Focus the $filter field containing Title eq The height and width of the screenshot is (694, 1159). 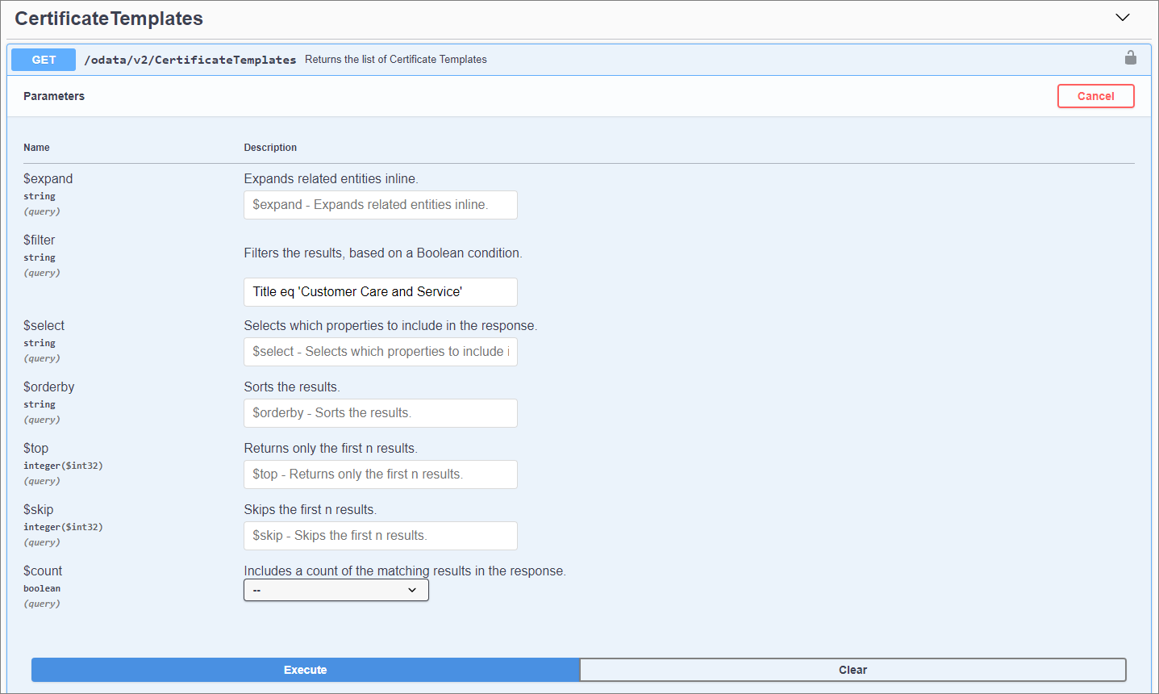click(380, 292)
